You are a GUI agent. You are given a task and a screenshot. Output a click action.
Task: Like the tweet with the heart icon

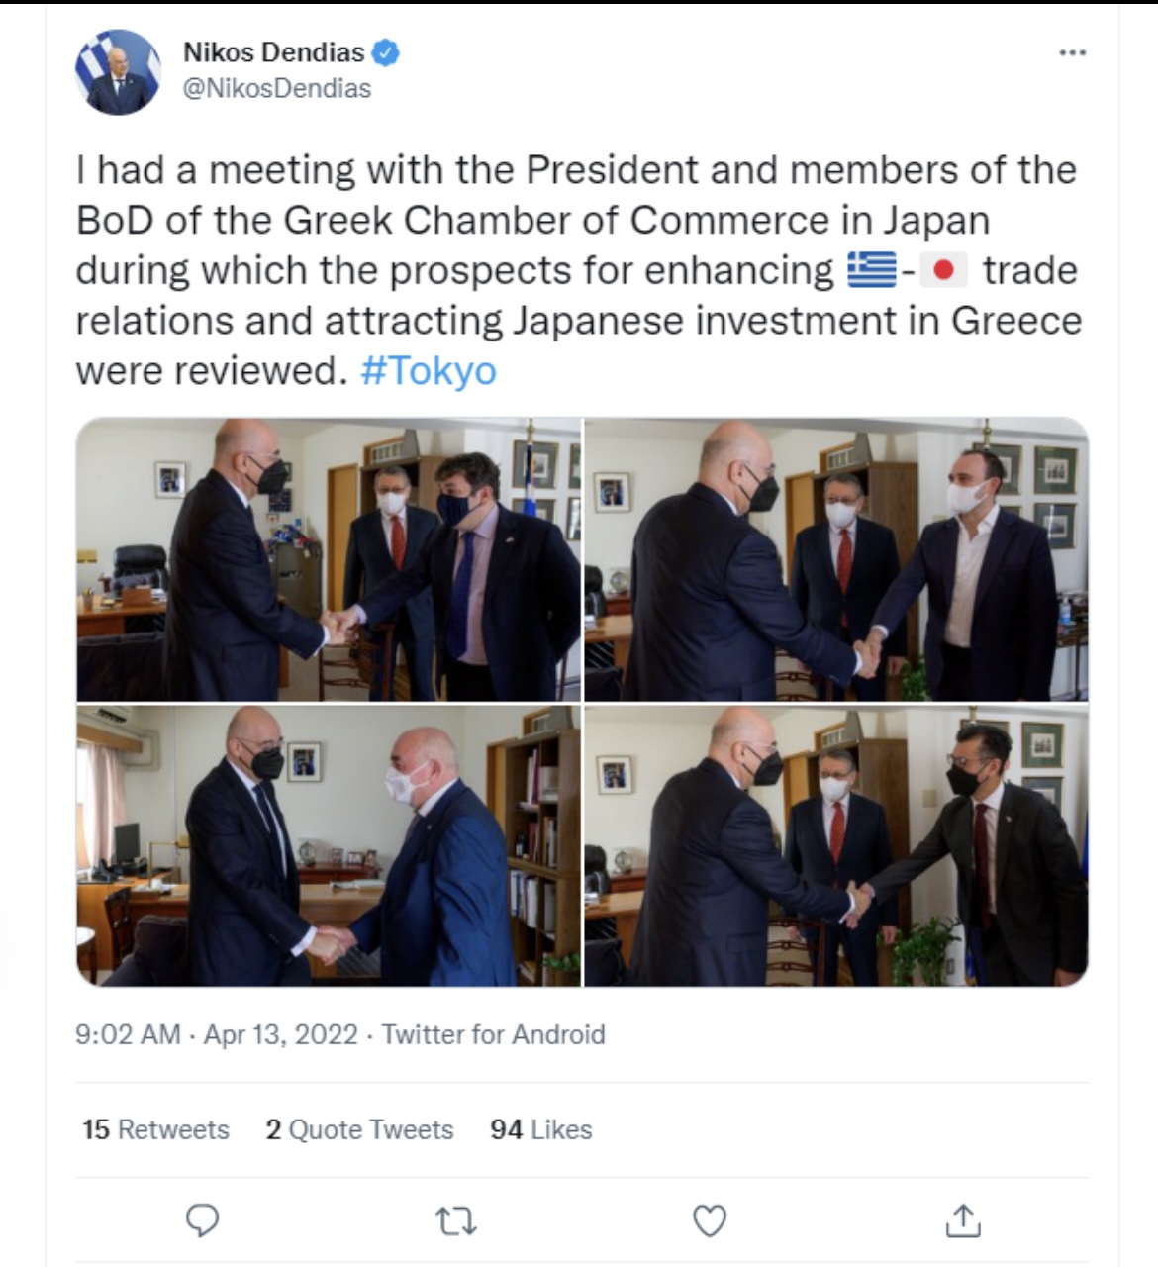pyautogui.click(x=710, y=1220)
